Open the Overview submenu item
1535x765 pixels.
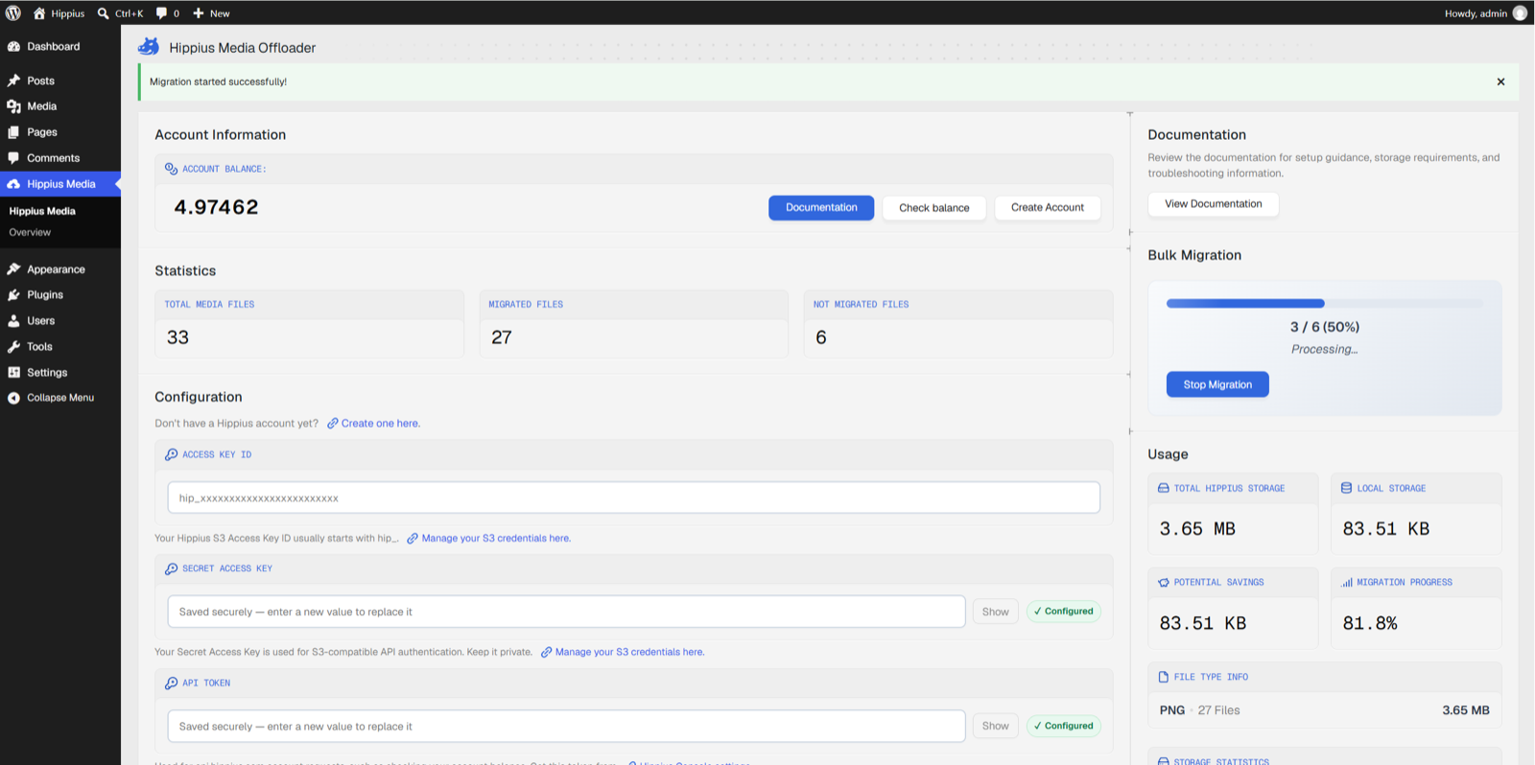[x=30, y=232]
